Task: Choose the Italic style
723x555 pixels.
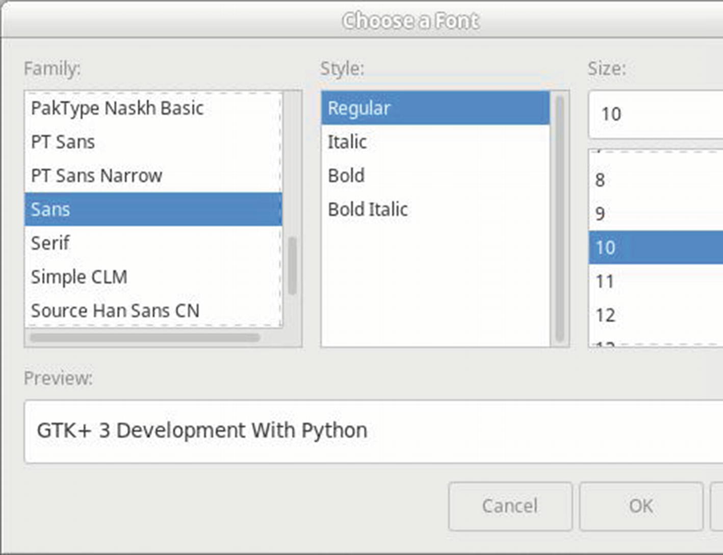Action: (x=347, y=142)
